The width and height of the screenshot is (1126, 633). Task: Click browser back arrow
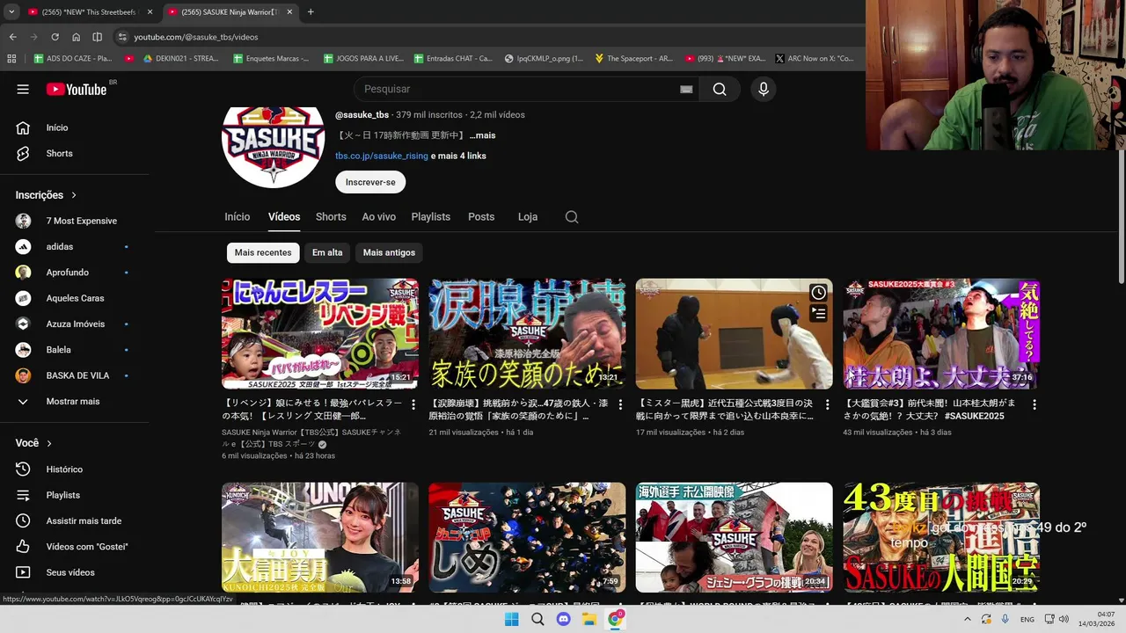(x=12, y=37)
